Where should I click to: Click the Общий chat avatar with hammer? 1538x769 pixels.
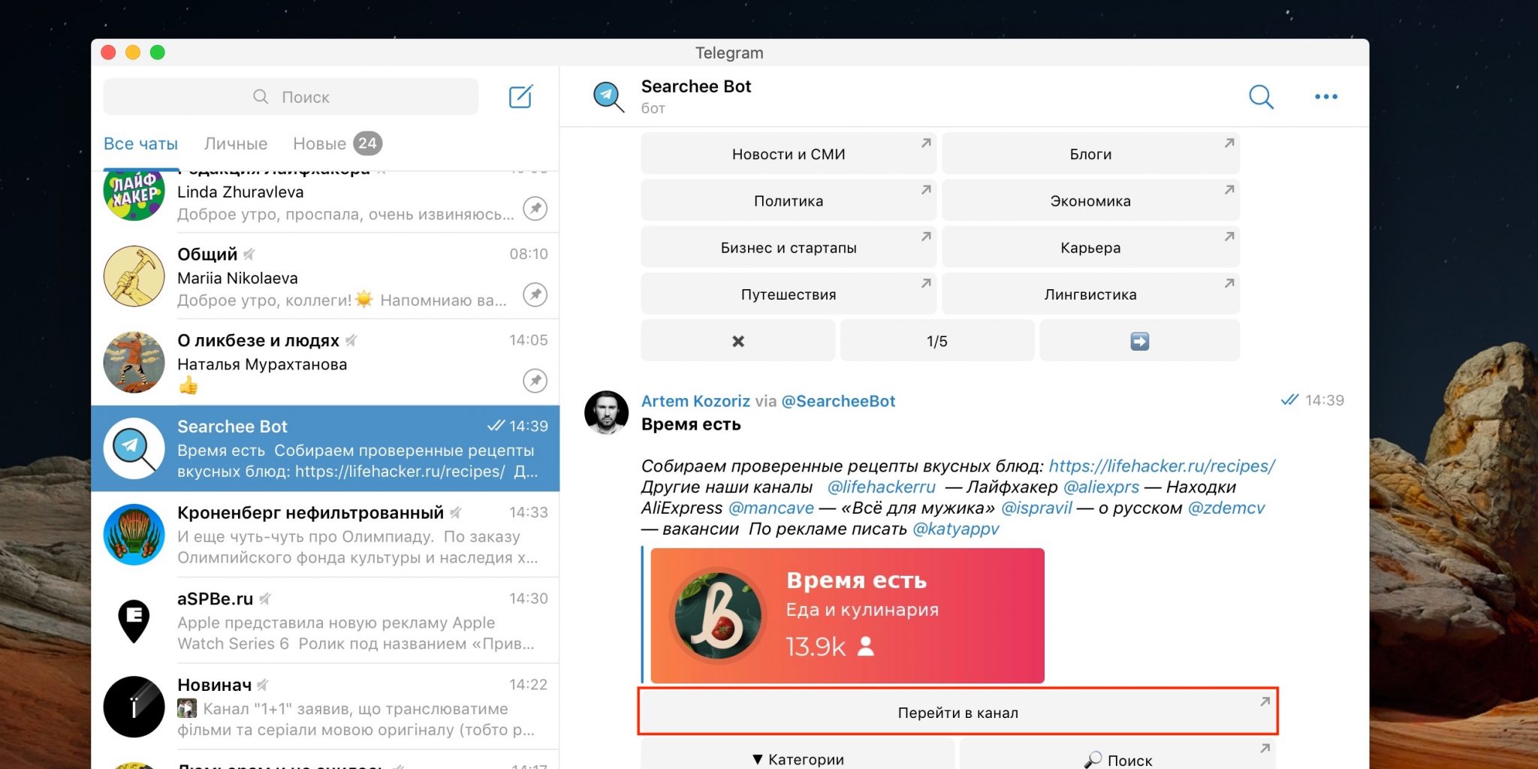coord(134,276)
